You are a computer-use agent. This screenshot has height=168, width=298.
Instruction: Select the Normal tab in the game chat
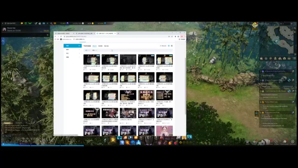coord(7,123)
